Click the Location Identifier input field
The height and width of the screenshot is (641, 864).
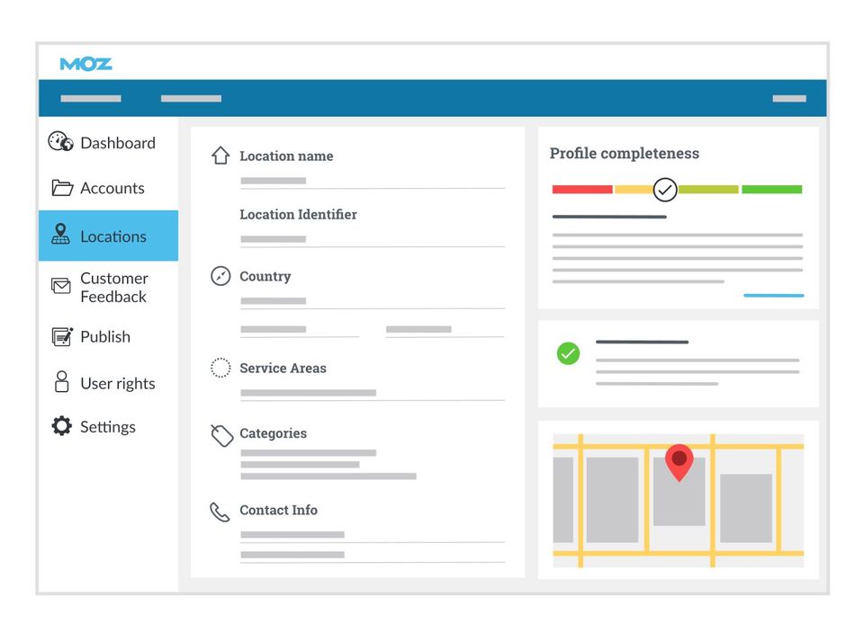pos(373,239)
